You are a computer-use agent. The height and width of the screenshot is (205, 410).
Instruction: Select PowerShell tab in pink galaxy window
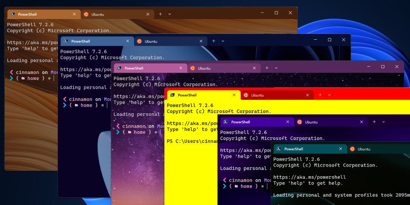coord(150,68)
